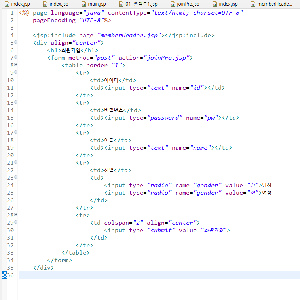The image size is (300, 300).
Task: Click the text 아이디 on line 10
Action: tap(111, 80)
